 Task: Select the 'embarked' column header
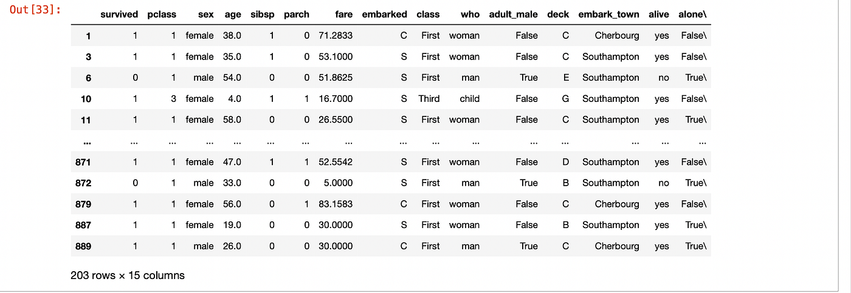[384, 15]
